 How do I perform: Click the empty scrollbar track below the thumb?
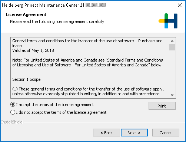[172, 71]
